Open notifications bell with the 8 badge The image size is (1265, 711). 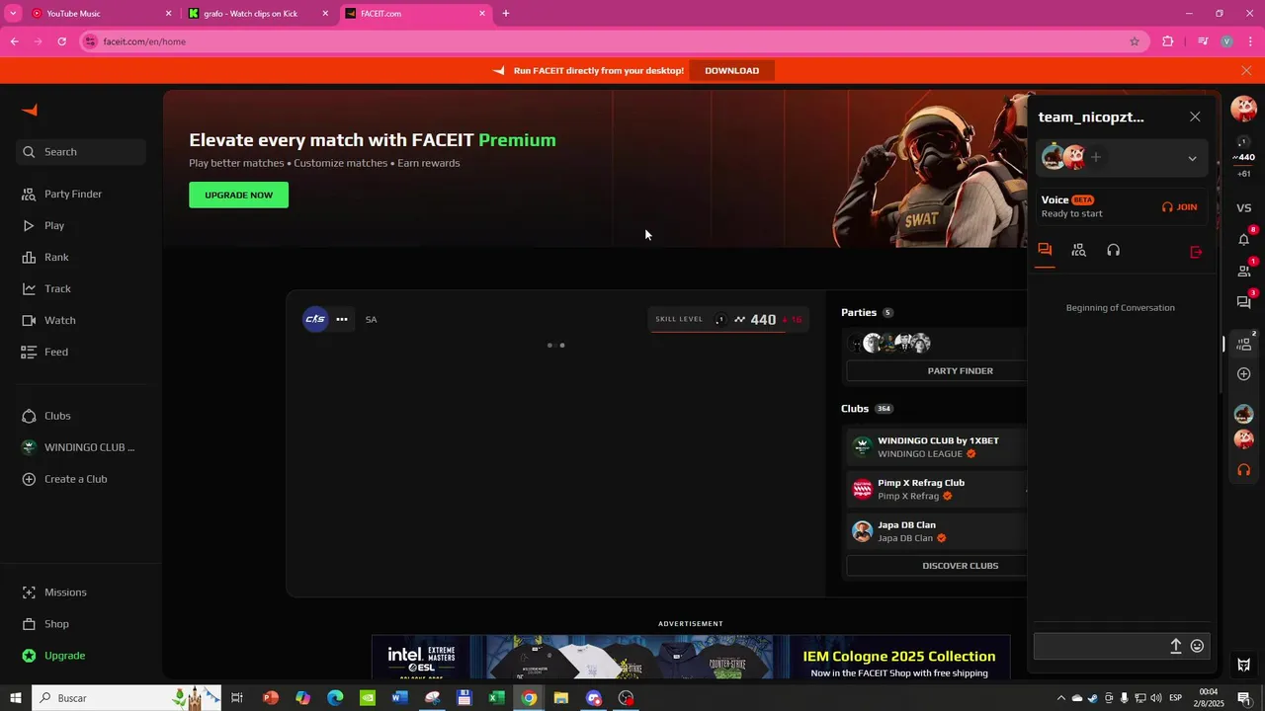[1244, 239]
